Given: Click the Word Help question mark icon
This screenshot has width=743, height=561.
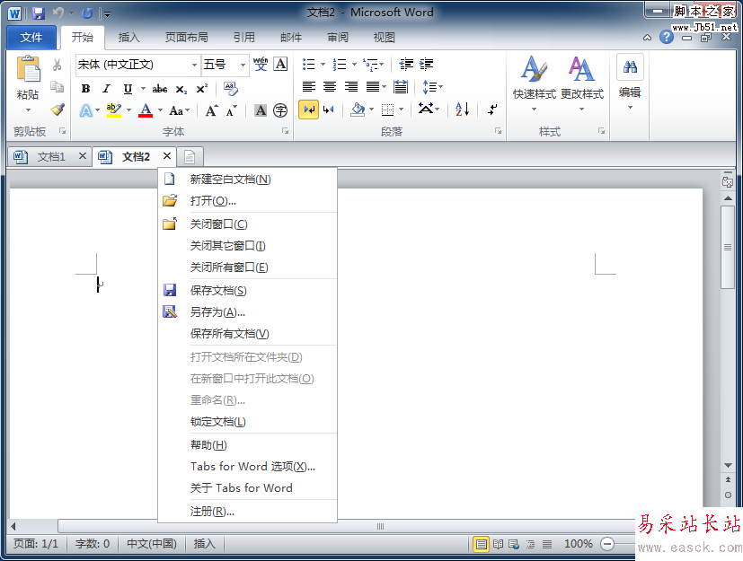Looking at the screenshot, I should (x=667, y=37).
